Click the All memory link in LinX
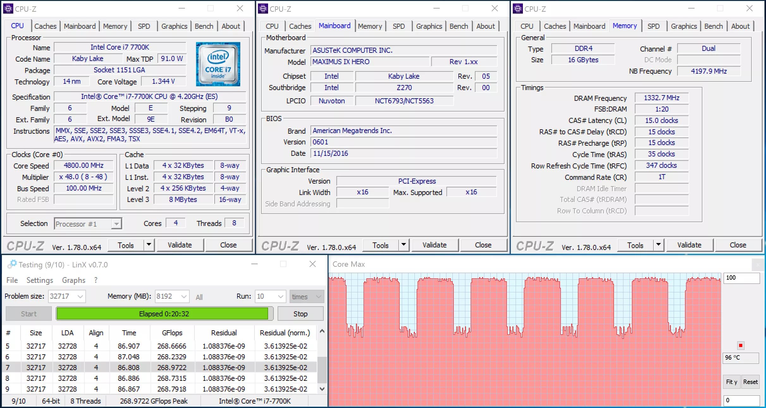The height and width of the screenshot is (408, 766). coord(199,297)
